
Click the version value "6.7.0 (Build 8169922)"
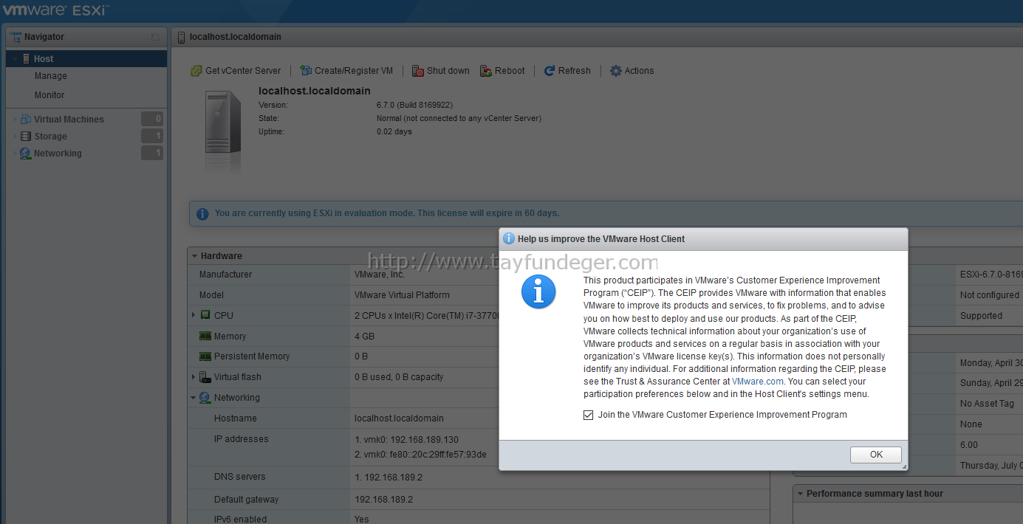click(414, 106)
